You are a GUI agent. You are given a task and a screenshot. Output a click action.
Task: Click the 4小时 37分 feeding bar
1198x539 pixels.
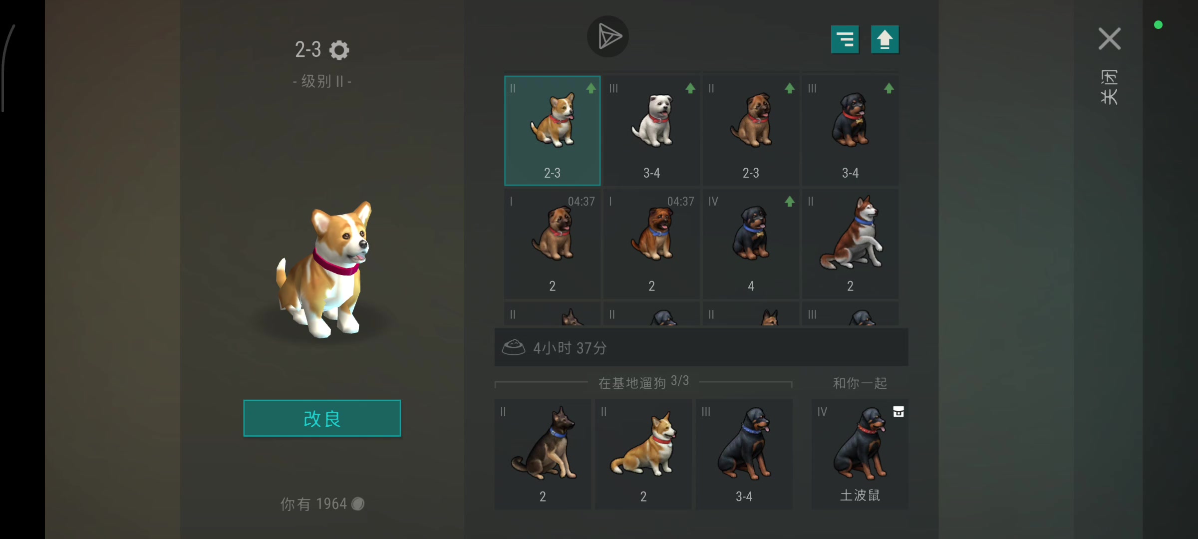[701, 347]
